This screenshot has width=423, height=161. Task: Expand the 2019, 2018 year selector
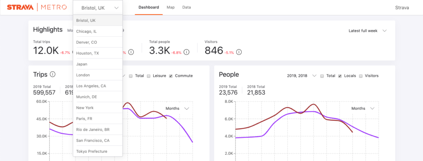(x=302, y=76)
